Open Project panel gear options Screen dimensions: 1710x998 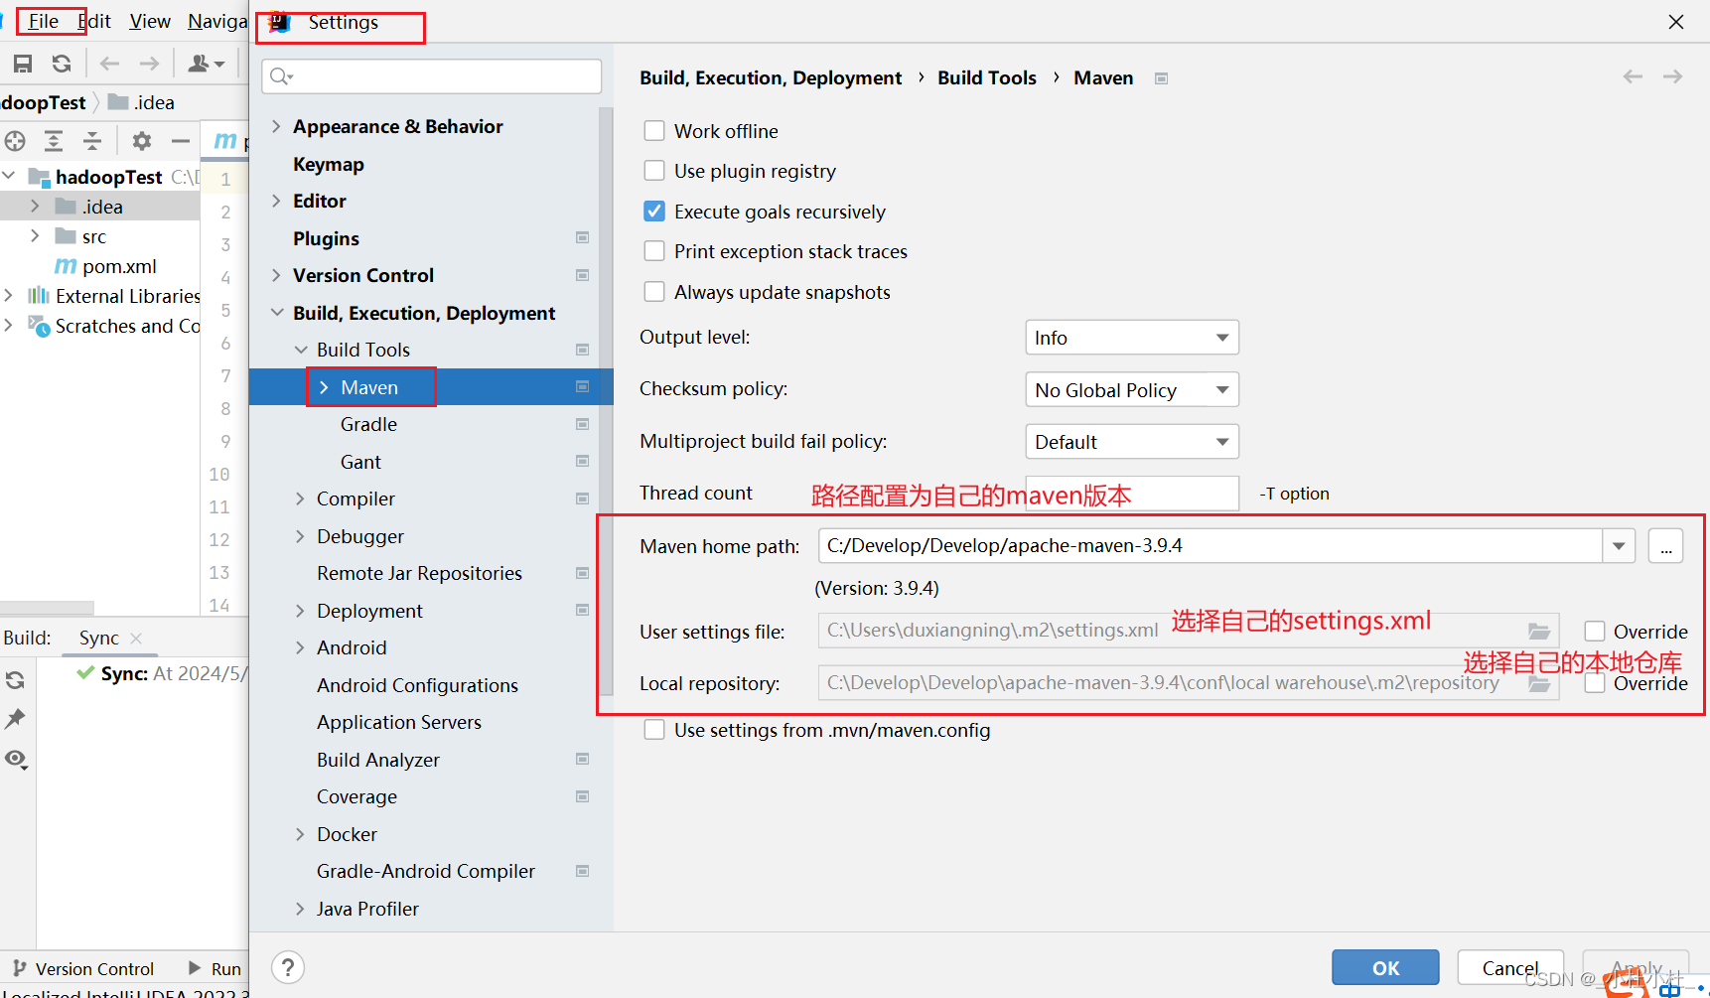(x=142, y=141)
